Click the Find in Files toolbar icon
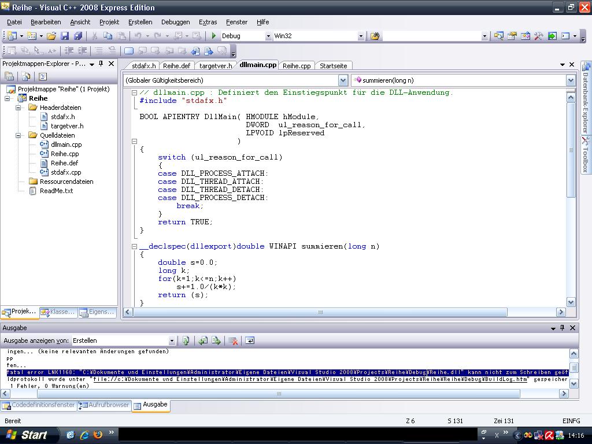The height and width of the screenshot is (444, 592). tap(375, 36)
